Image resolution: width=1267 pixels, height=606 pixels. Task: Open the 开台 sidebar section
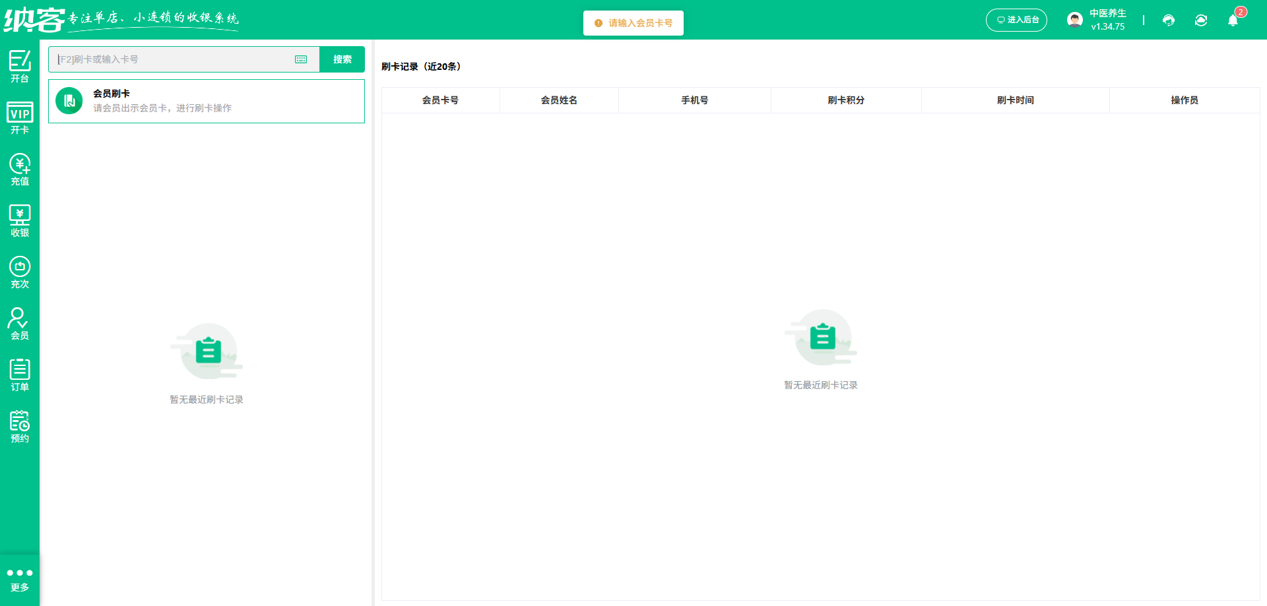point(20,67)
